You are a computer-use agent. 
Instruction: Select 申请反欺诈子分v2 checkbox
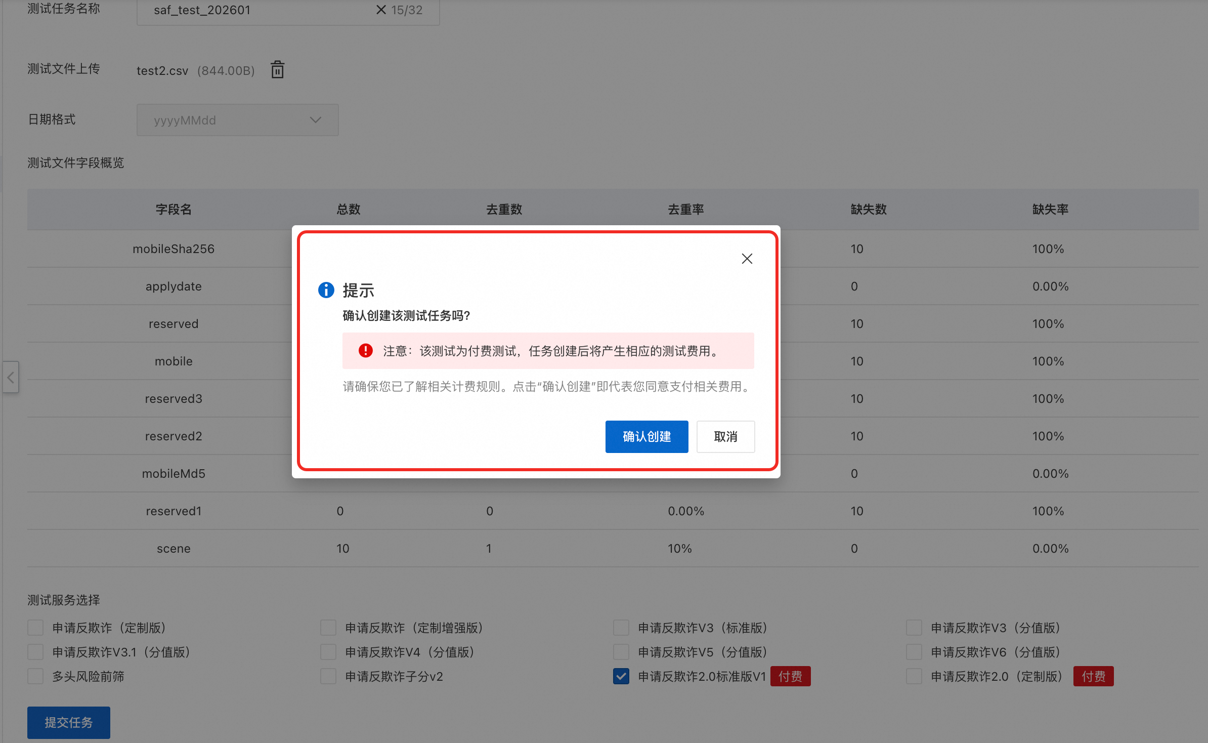(328, 676)
